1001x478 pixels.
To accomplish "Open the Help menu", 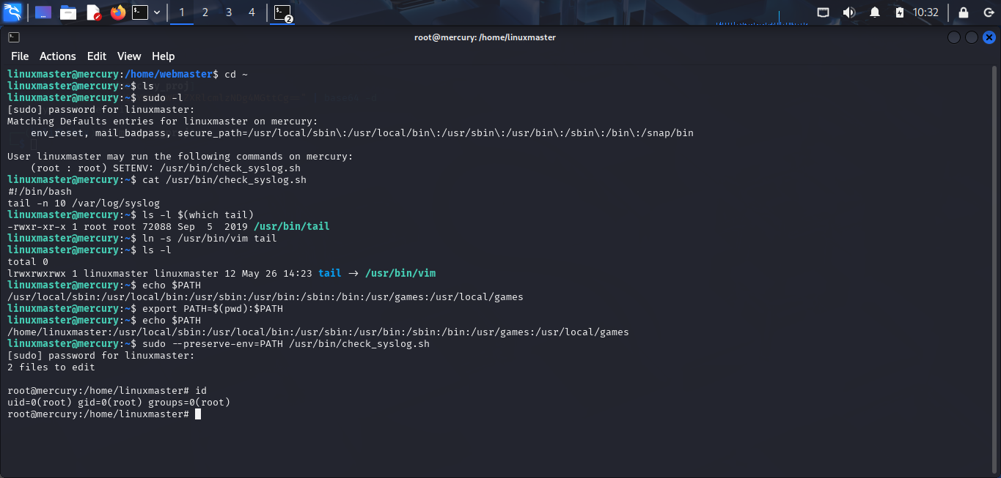I will pyautogui.click(x=163, y=56).
